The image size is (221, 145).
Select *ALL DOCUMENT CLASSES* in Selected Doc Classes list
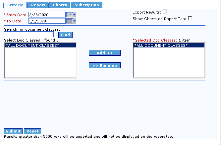pyautogui.click(x=168, y=45)
